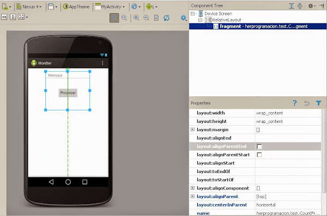Check layout:alignParentStart checkbox
Image resolution: width=327 pixels, height=216 pixels.
(x=259, y=155)
